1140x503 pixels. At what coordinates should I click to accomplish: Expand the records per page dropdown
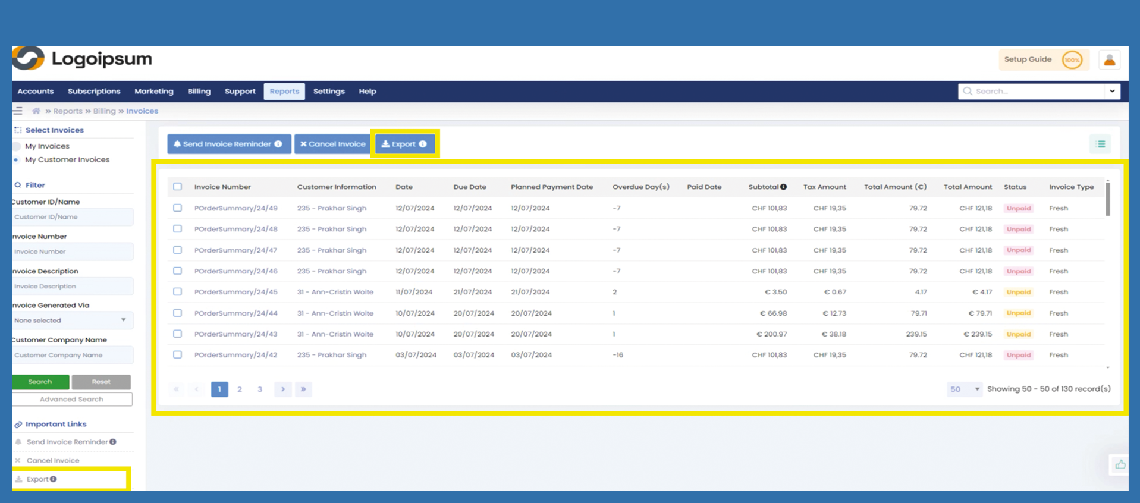964,389
